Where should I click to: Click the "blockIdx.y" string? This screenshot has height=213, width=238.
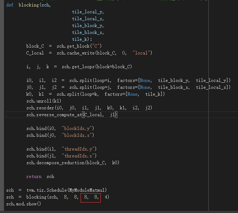pos(77,129)
